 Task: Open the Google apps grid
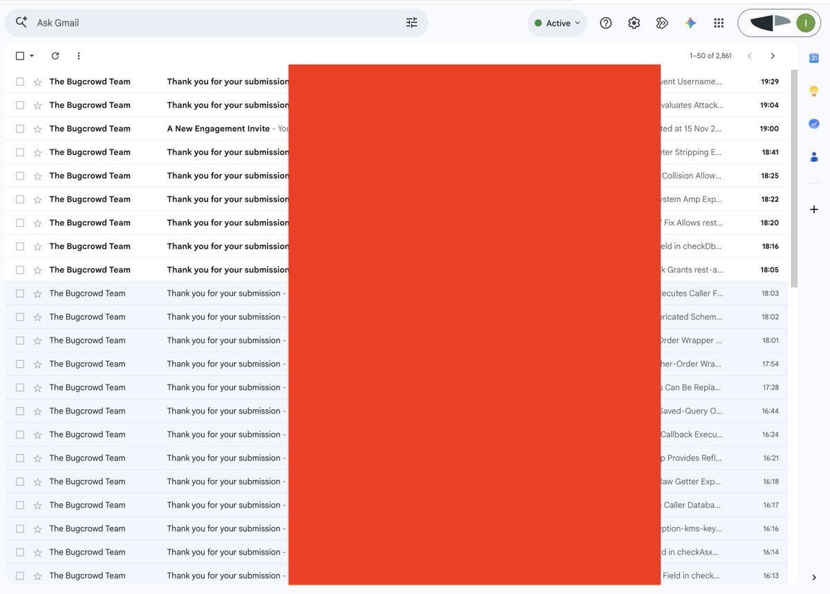pos(719,23)
